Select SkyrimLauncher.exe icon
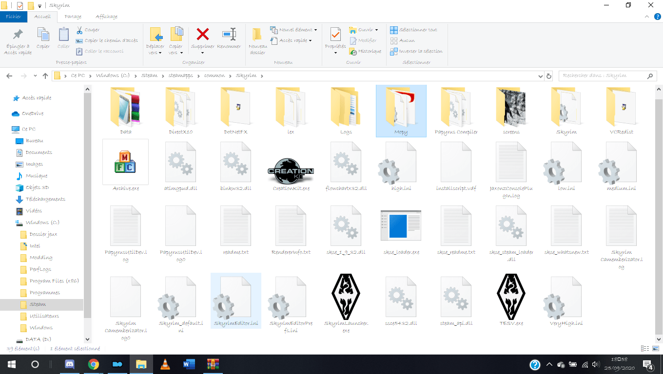This screenshot has height=374, width=663. 346,296
